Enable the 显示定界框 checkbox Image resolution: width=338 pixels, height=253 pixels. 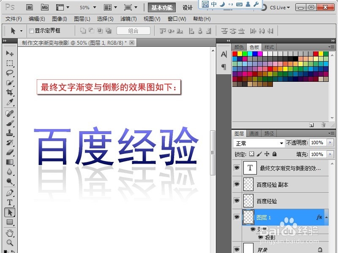(x=32, y=30)
